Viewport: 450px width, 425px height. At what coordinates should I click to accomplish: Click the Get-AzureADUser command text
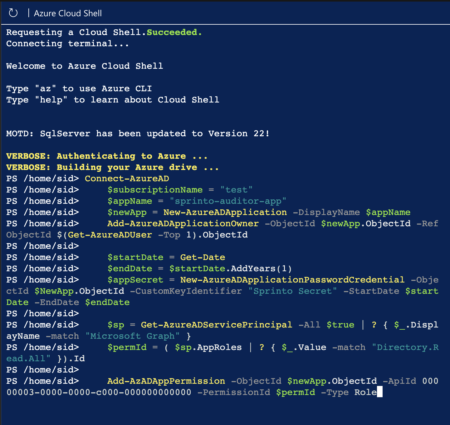(110, 235)
